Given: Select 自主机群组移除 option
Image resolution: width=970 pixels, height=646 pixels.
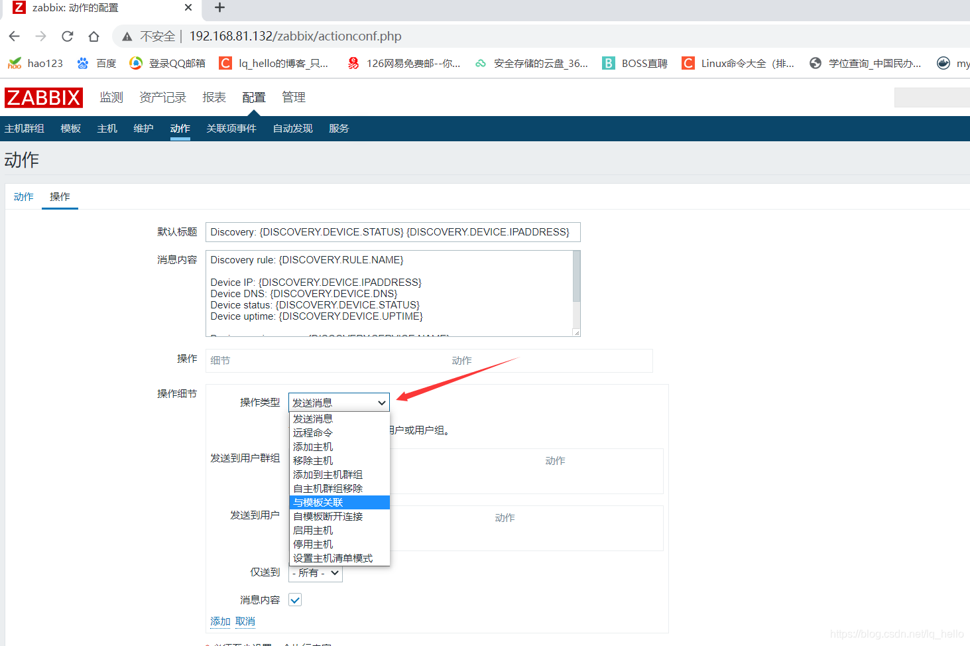Looking at the screenshot, I should [x=339, y=488].
